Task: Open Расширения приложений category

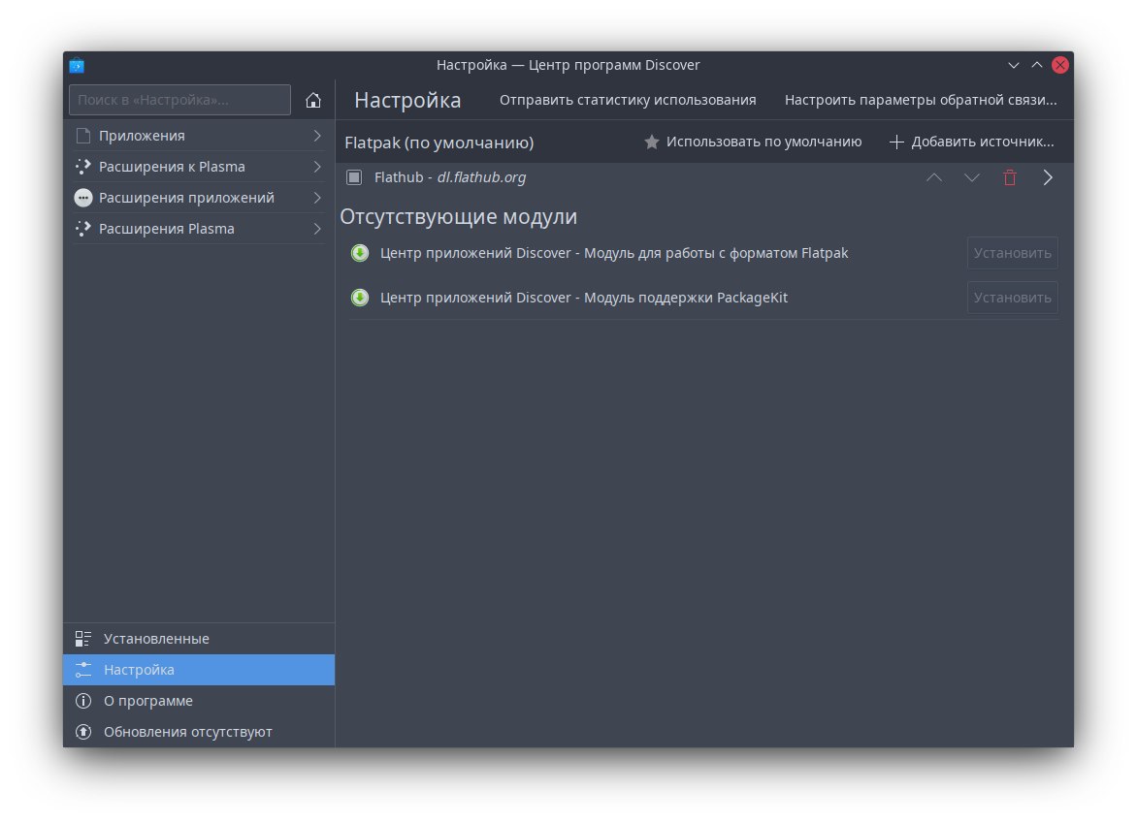Action: pyautogui.click(x=199, y=198)
